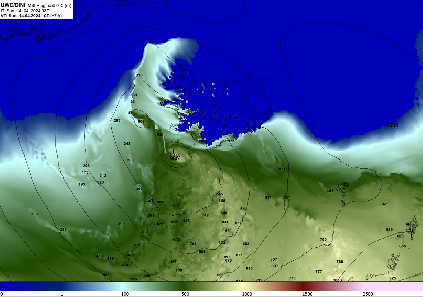Click the 689 height value

pos(389,230)
